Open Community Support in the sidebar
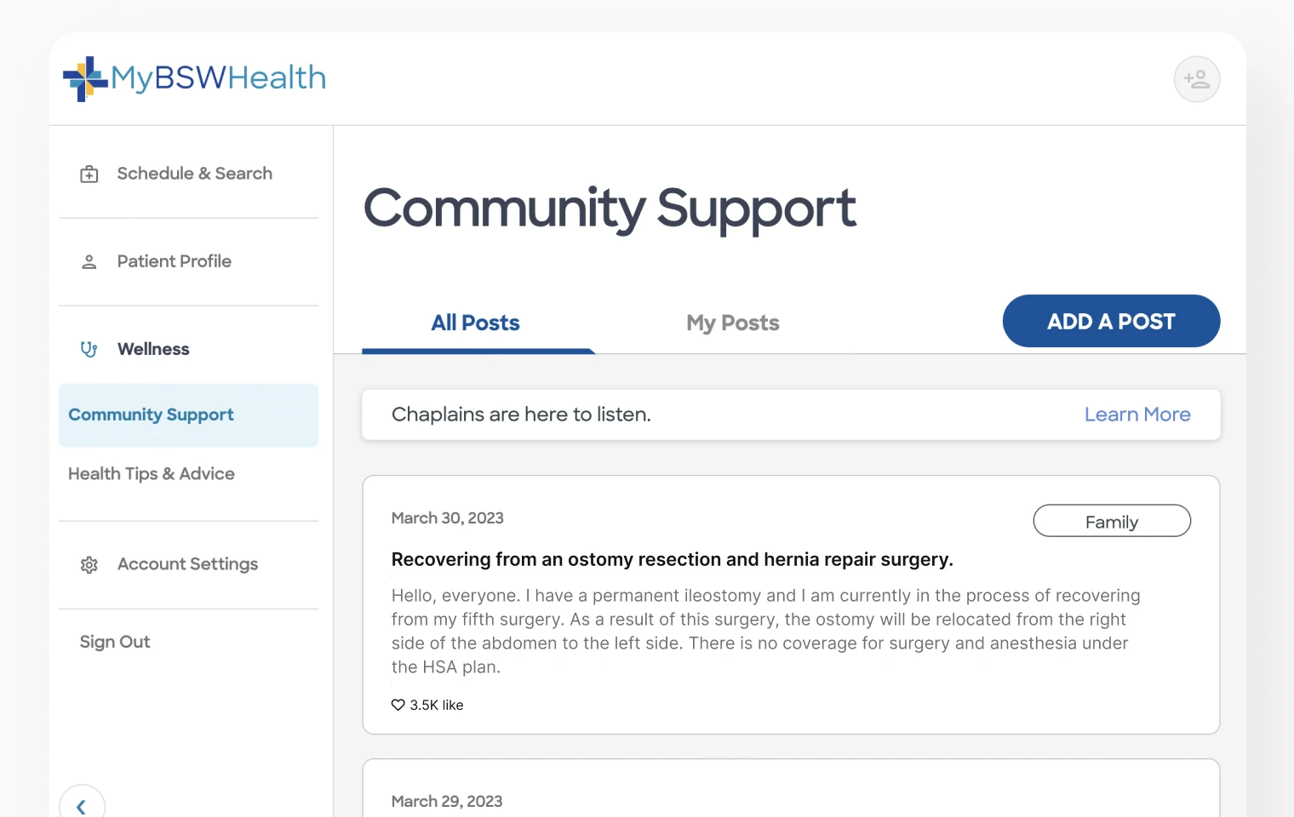This screenshot has height=817, width=1294. click(152, 415)
